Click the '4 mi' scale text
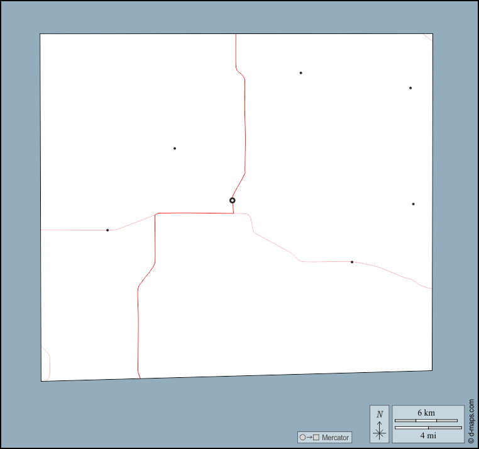The width and height of the screenshot is (479, 449). click(x=428, y=435)
